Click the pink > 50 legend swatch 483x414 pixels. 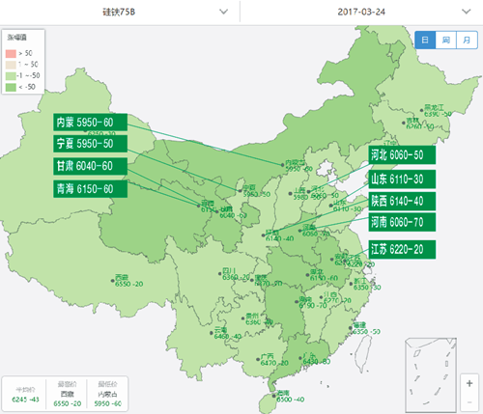pyautogui.click(x=11, y=53)
